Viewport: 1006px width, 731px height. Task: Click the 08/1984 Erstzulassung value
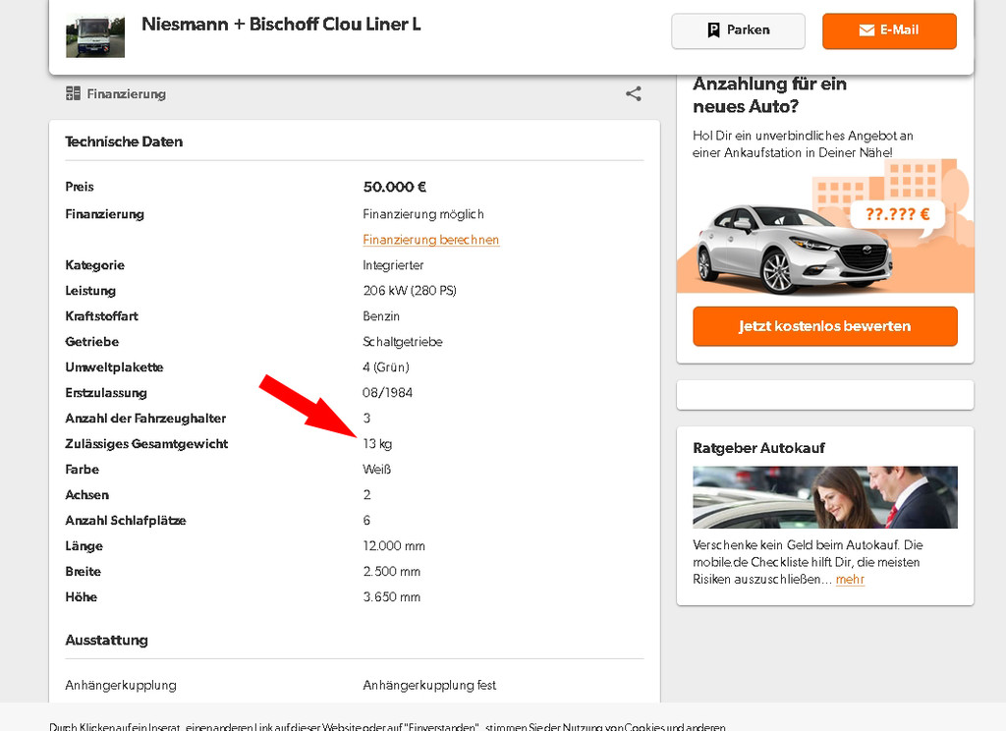[387, 393]
